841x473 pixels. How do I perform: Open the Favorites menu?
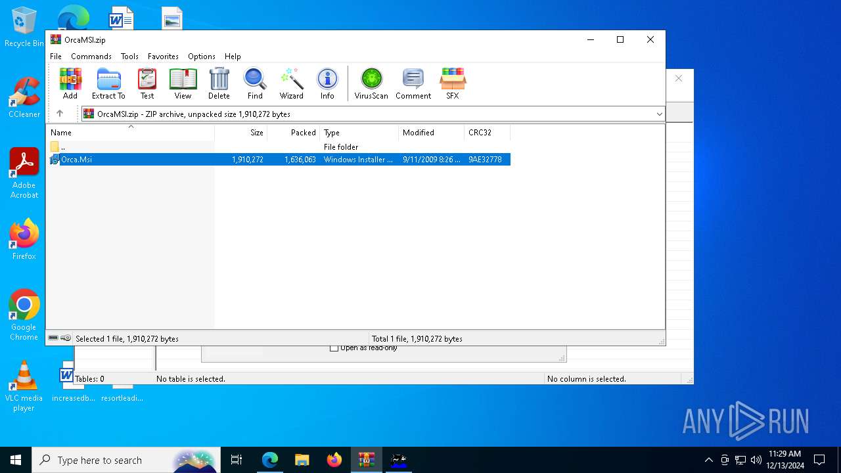point(163,56)
